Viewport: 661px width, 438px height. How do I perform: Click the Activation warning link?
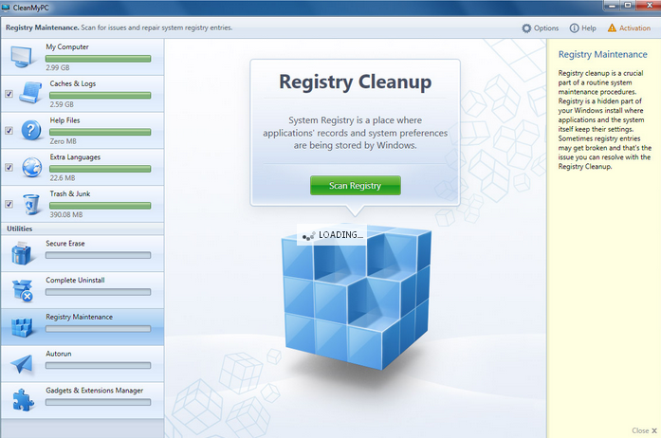(629, 27)
